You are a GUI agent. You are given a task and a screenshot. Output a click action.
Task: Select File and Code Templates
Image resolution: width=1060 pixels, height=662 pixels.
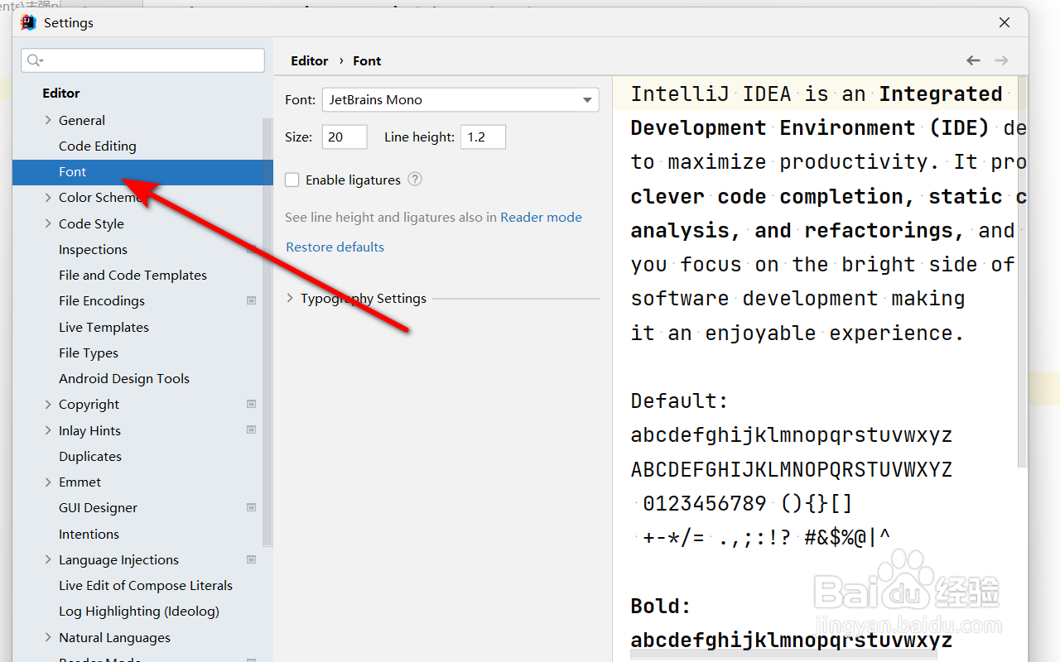point(132,275)
